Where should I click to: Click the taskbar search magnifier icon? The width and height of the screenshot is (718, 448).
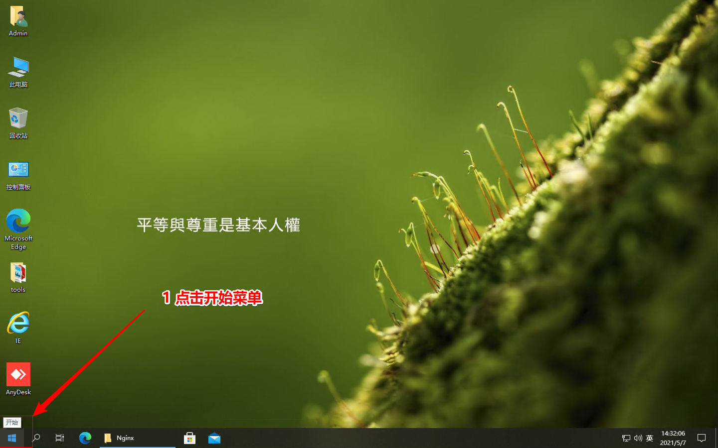(x=36, y=438)
